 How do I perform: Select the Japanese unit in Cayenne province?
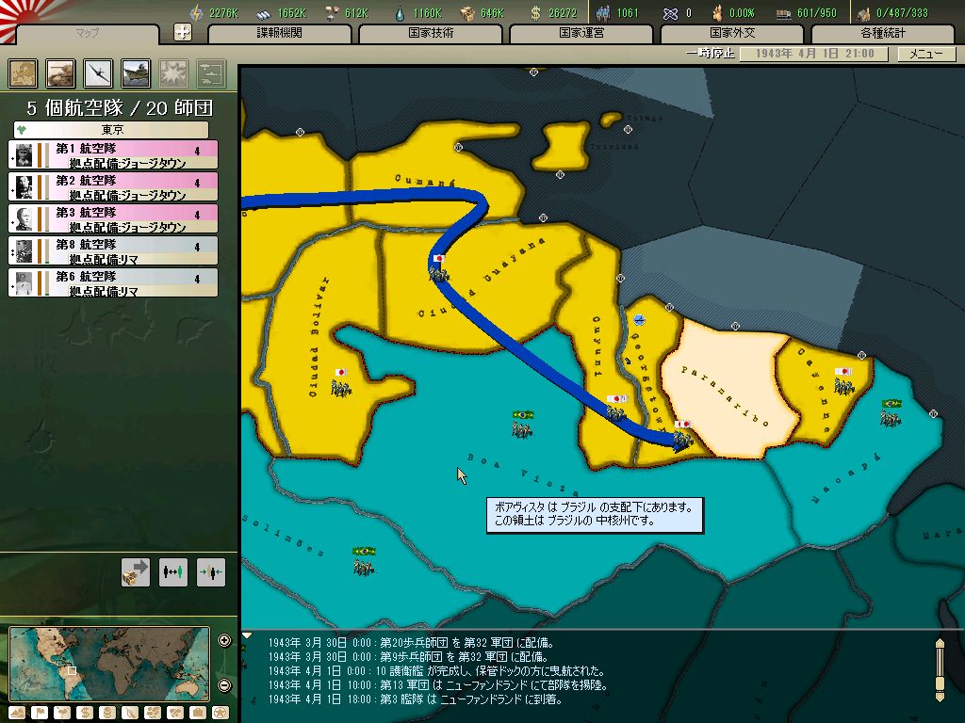point(843,380)
